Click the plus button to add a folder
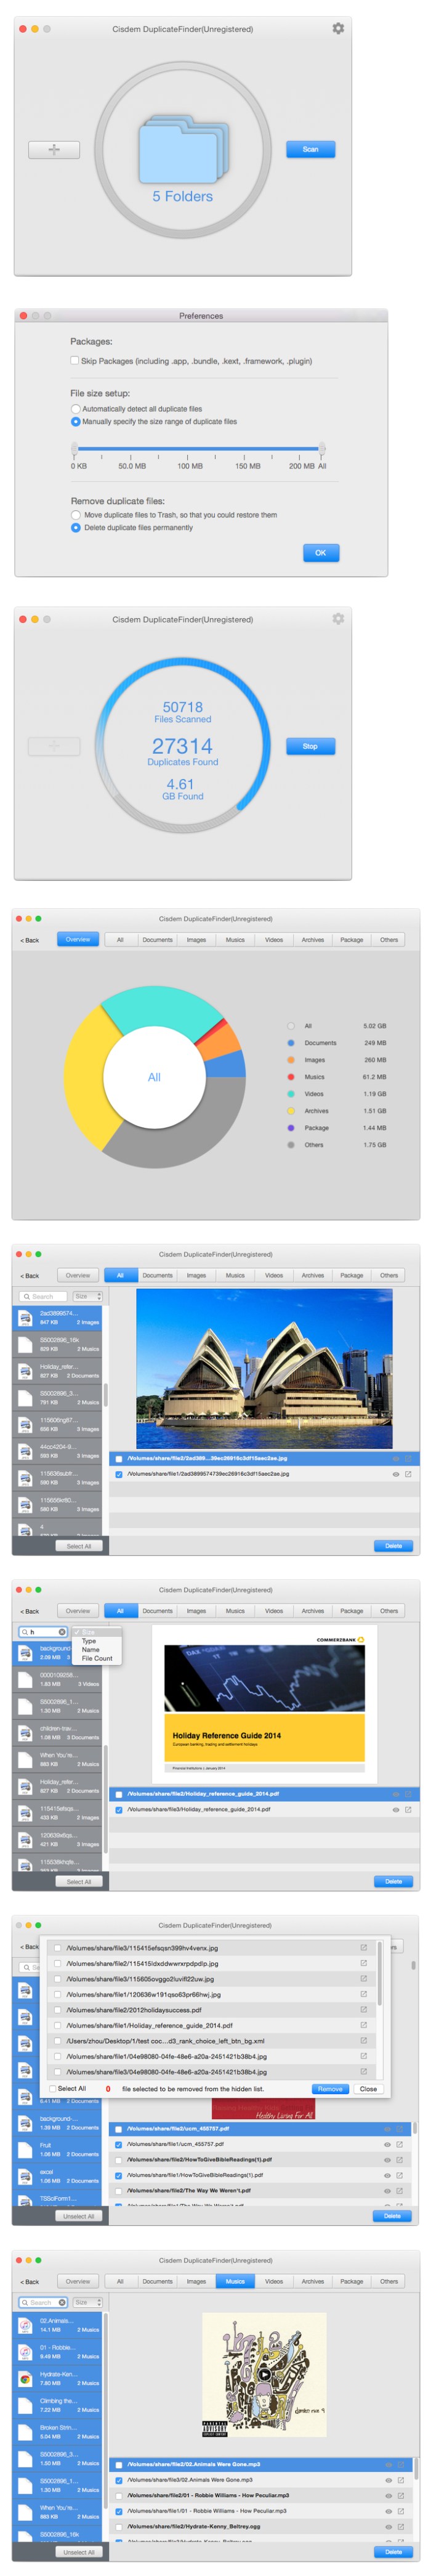Viewport: 431px width, 2576px height. click(54, 150)
